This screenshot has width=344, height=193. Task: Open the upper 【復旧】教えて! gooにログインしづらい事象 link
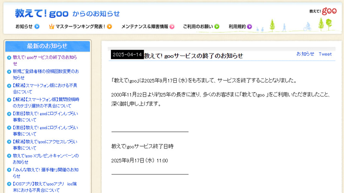tap(46, 117)
